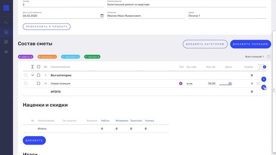This screenshot has width=276, height=155.
Task: Open the chart analytics icon in sidebar
Action: point(6,22)
